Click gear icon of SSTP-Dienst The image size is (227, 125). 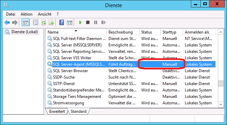click(50, 83)
